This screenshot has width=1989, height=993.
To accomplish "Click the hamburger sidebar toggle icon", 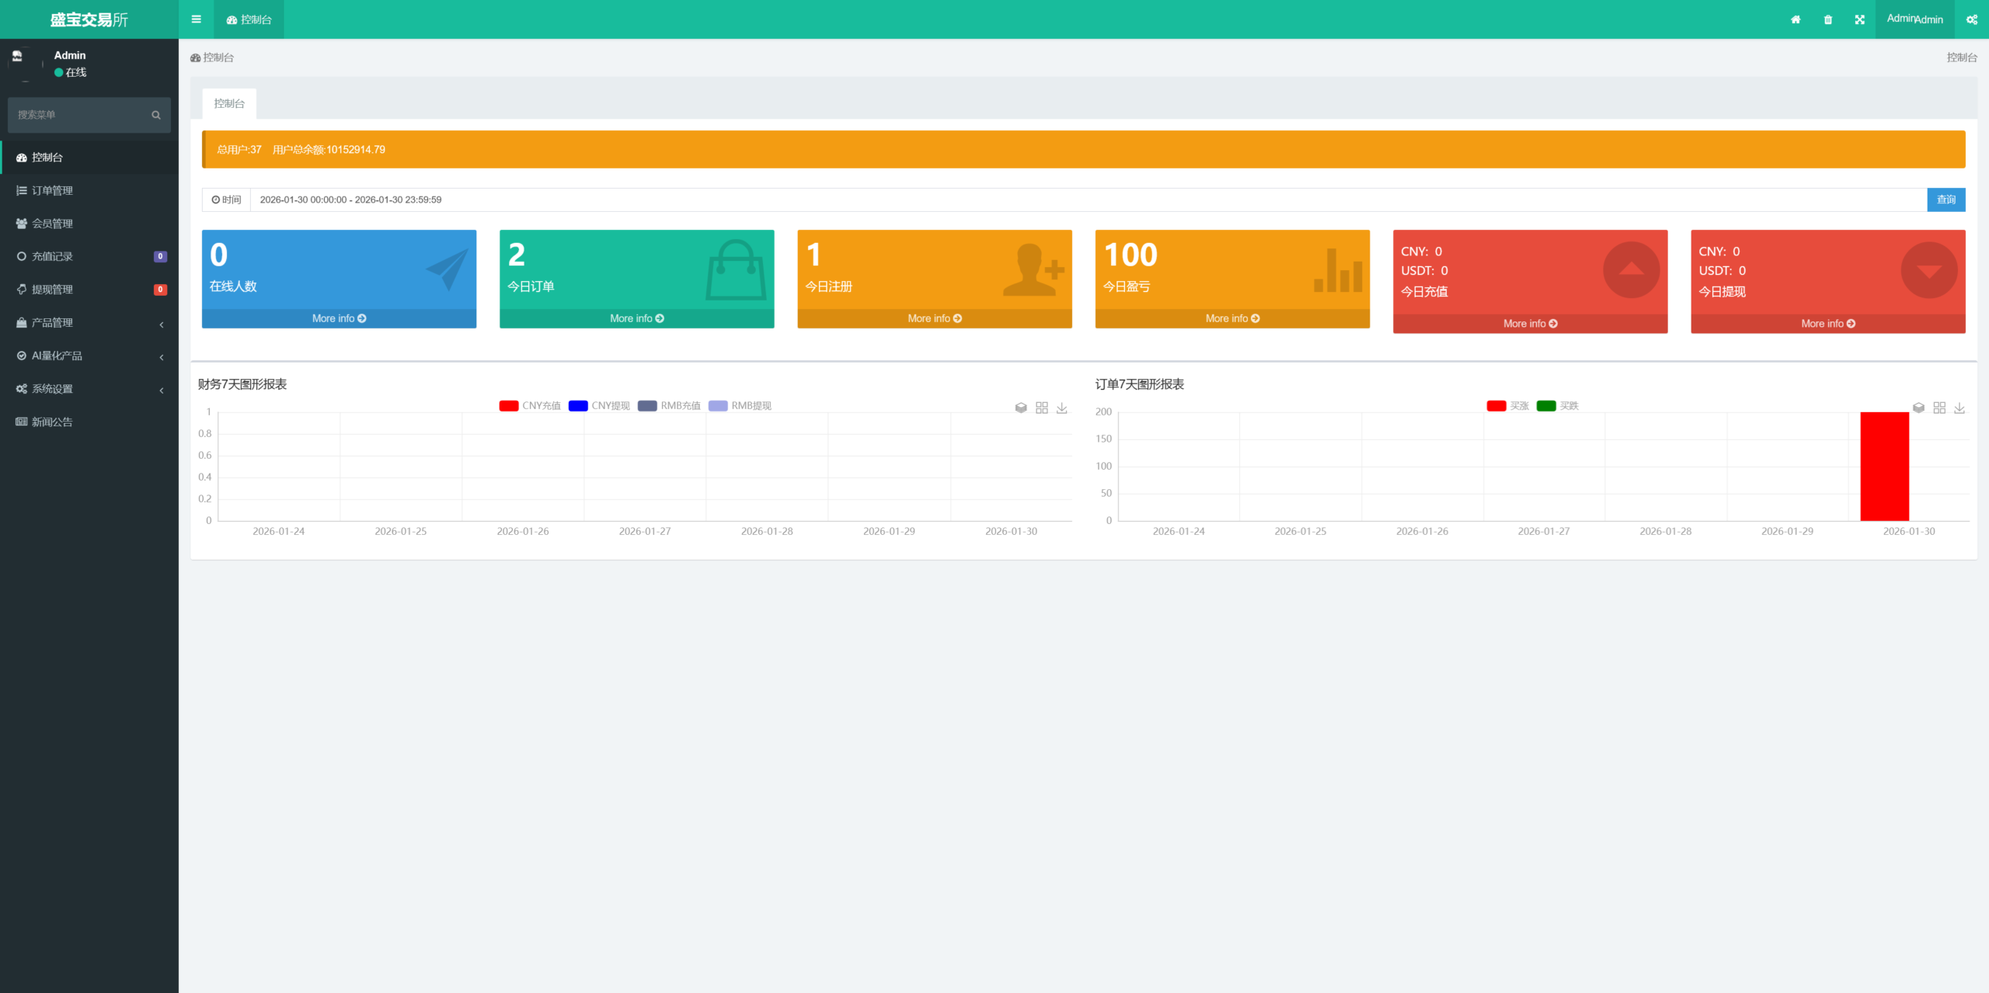I will click(x=196, y=19).
